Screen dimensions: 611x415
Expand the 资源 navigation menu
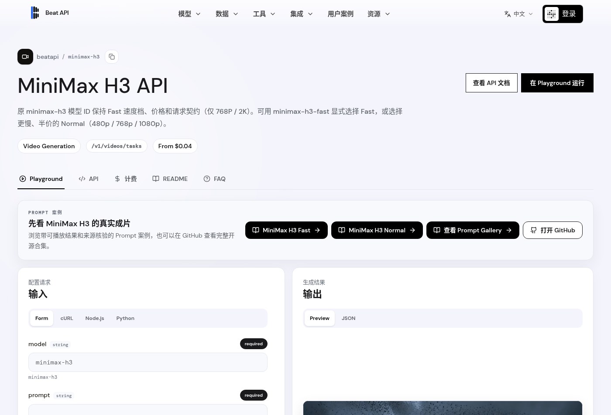point(379,14)
